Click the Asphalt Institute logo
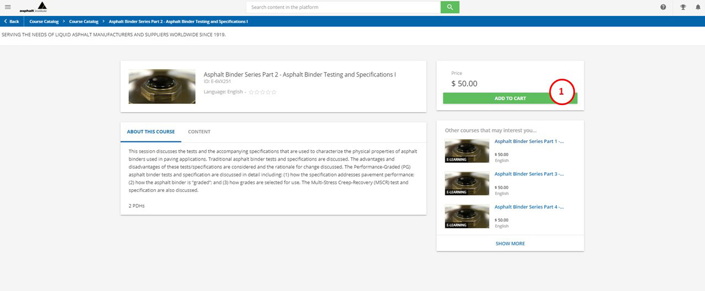Screen dimensions: 705x291 coord(34,7)
